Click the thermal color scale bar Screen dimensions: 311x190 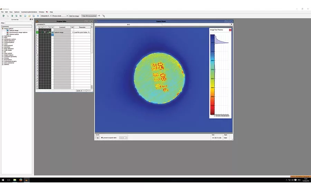click(212, 75)
